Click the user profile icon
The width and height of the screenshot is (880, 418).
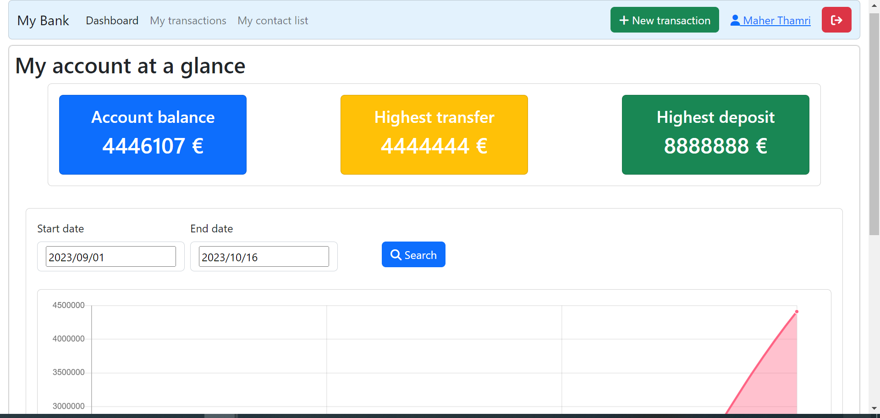[735, 20]
